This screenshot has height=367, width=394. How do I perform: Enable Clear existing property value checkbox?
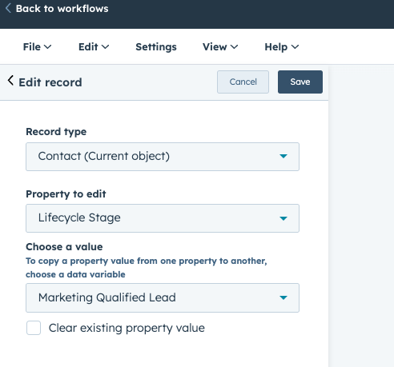[x=34, y=328]
